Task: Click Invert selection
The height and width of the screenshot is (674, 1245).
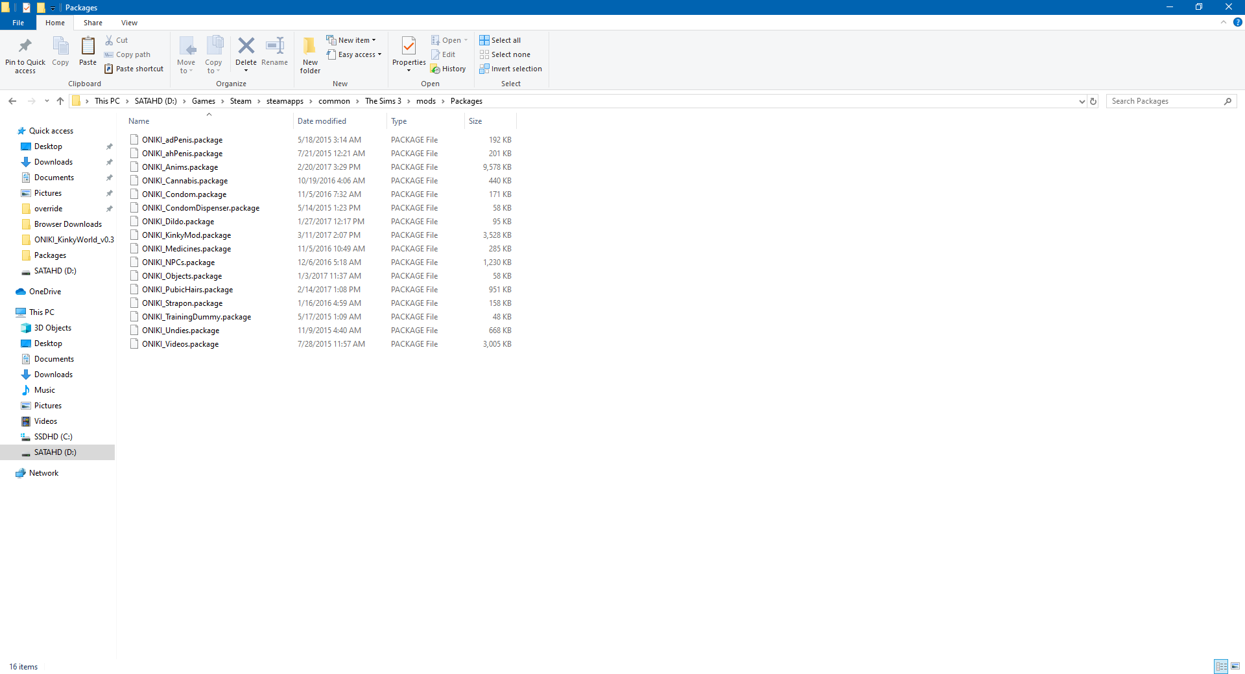Action: (x=510, y=69)
